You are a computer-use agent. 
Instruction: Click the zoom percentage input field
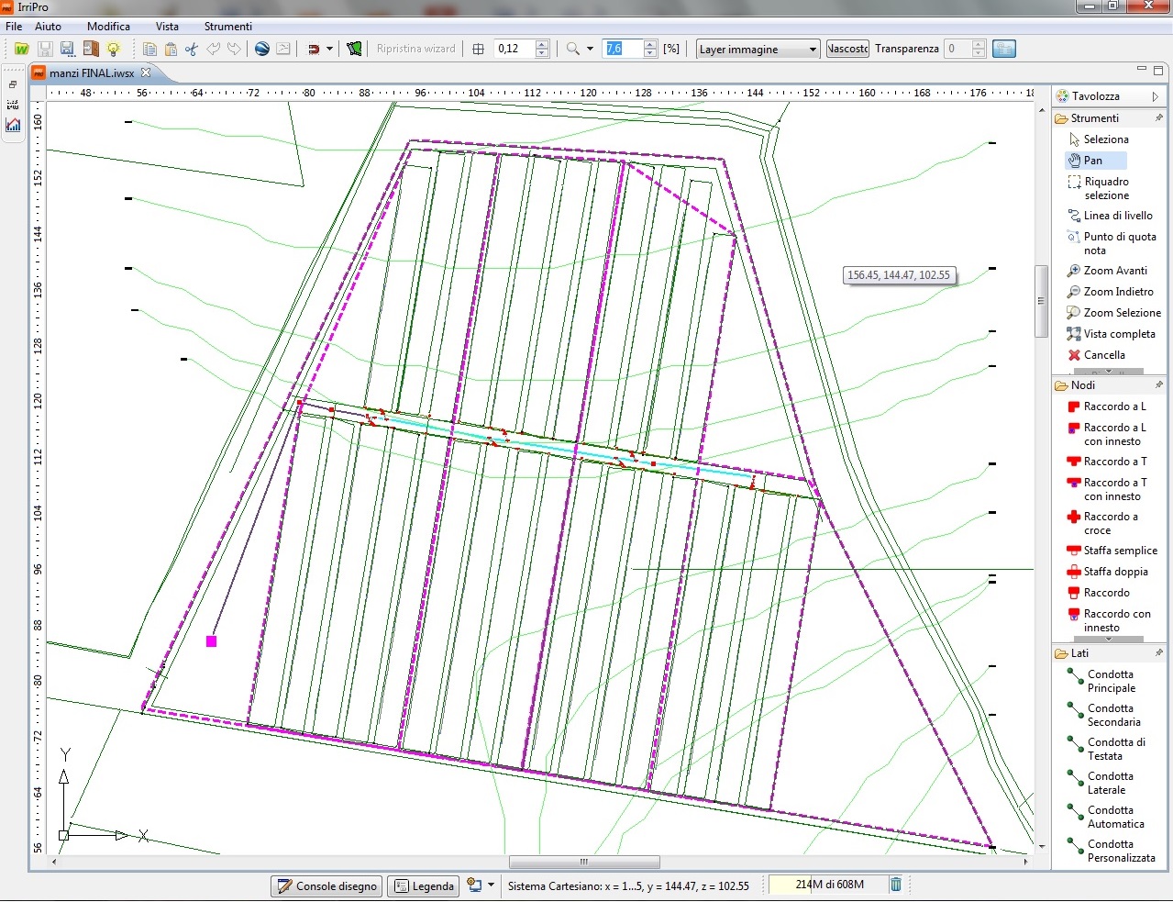[621, 49]
